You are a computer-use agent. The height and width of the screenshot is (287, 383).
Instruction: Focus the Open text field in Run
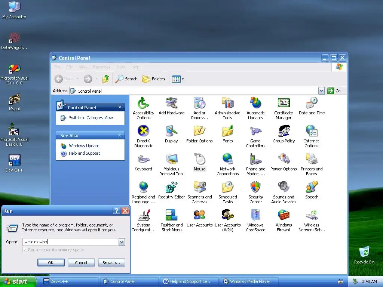click(x=71, y=242)
